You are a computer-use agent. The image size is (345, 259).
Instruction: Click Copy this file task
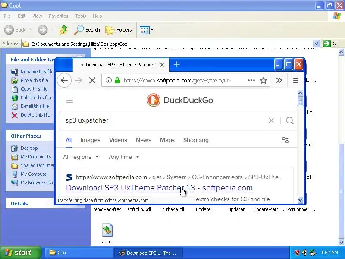click(29, 89)
